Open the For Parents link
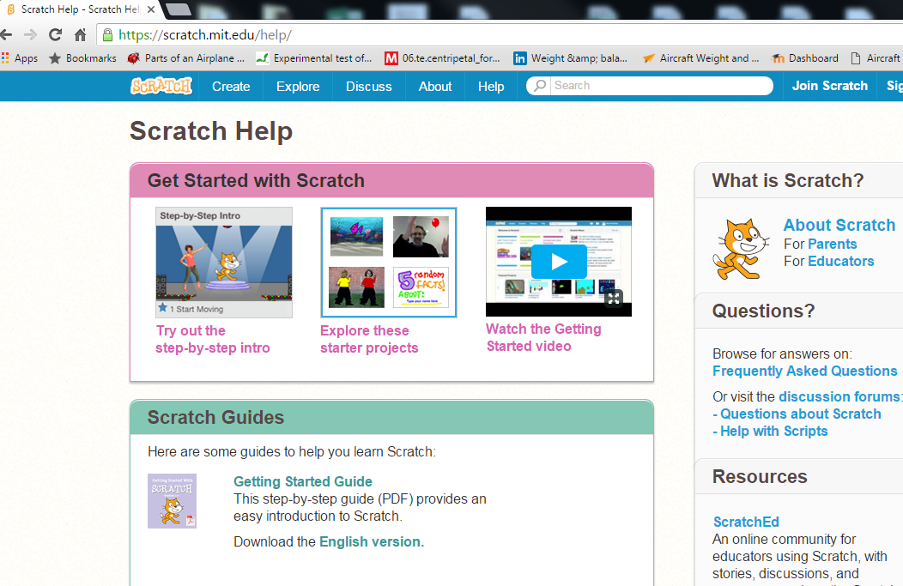Screen dimensions: 903x586 tap(832, 244)
